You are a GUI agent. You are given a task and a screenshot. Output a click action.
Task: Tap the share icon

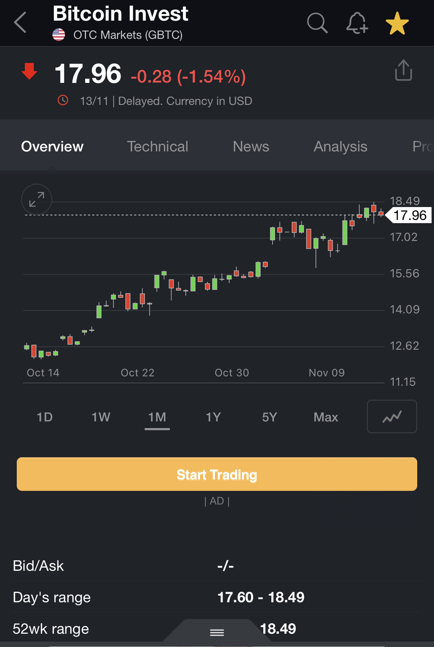point(403,70)
